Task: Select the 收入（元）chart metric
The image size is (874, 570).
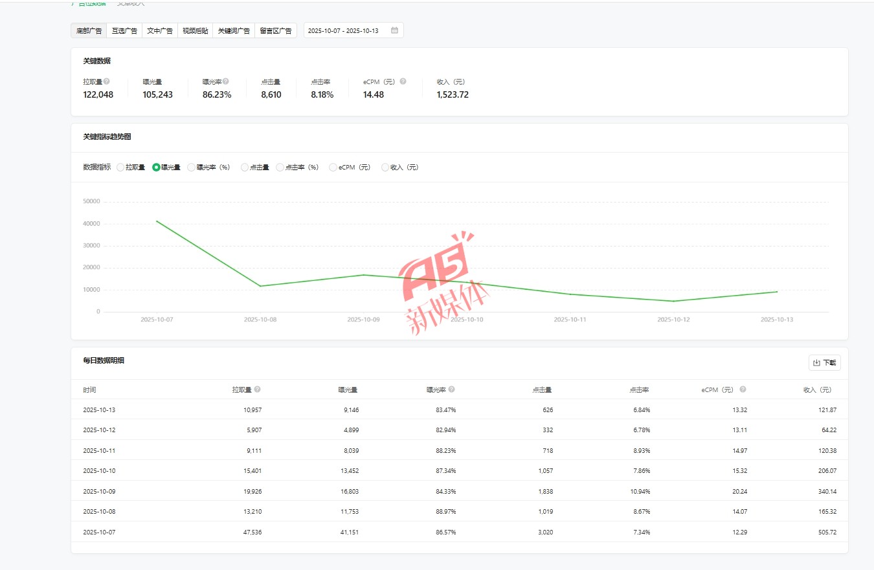Action: 385,167
